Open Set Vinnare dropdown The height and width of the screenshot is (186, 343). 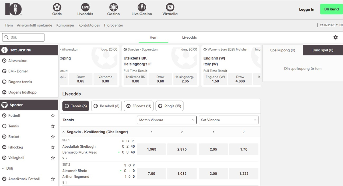point(228,120)
